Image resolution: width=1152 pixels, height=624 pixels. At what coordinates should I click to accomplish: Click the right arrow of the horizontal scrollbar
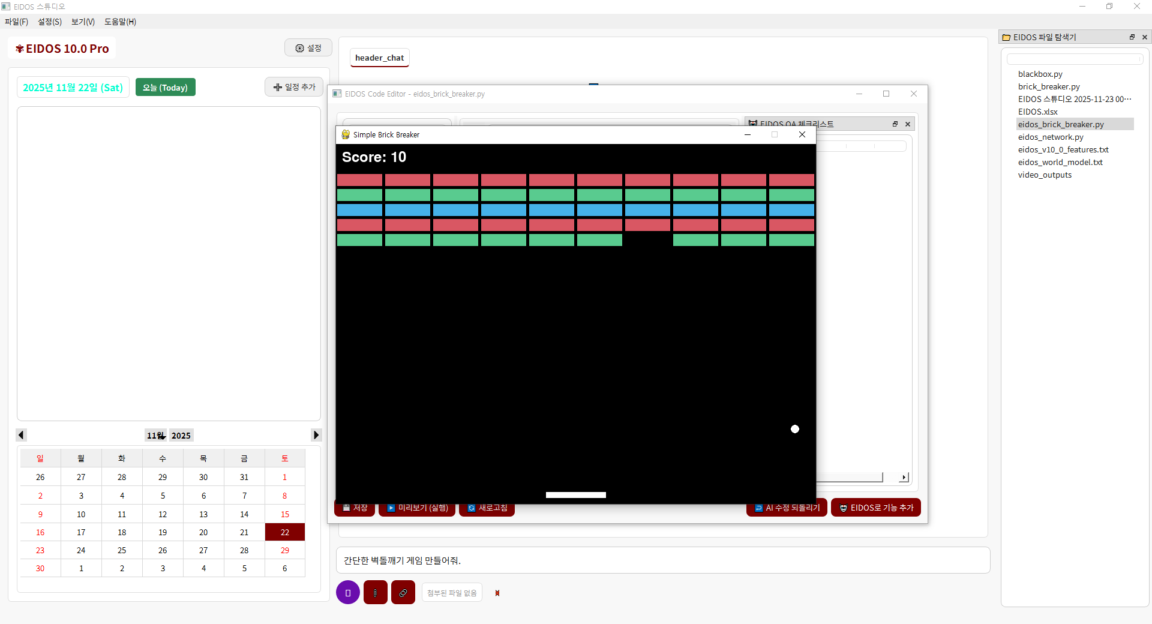(904, 478)
